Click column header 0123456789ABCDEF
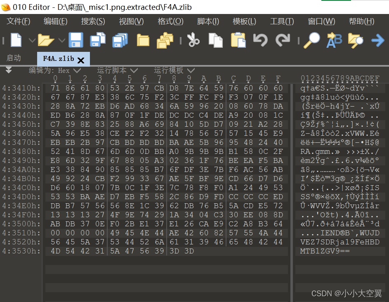Screen dimensions: 389x302 (340, 79)
